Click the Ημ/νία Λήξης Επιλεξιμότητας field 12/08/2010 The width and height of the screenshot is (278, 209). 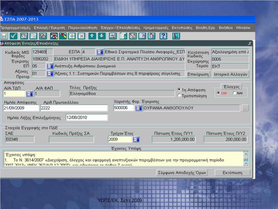87,118
